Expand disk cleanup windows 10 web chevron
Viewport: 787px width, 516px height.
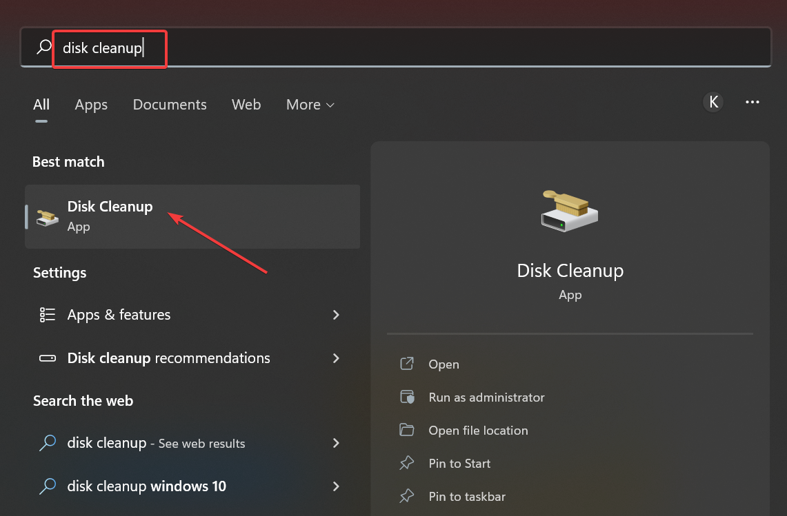coord(337,486)
